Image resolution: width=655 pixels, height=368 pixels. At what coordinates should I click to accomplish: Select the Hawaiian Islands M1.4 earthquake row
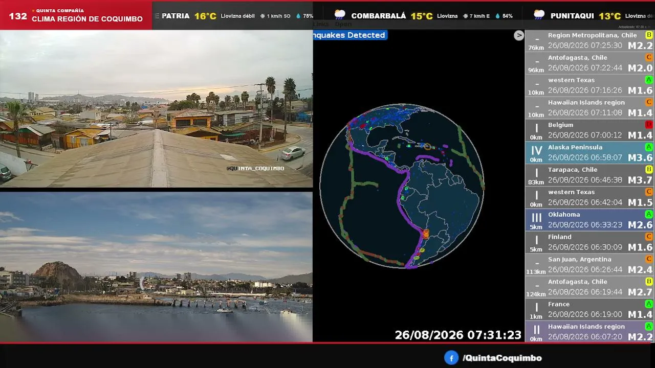tap(589, 108)
